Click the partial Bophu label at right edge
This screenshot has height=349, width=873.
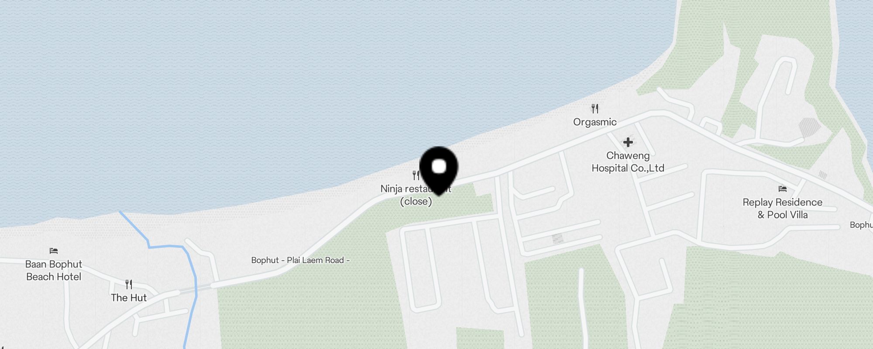[861, 225]
